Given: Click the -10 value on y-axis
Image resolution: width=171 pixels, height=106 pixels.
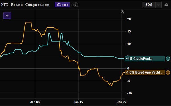Looking at the screenshot, I should [x=129, y=93].
